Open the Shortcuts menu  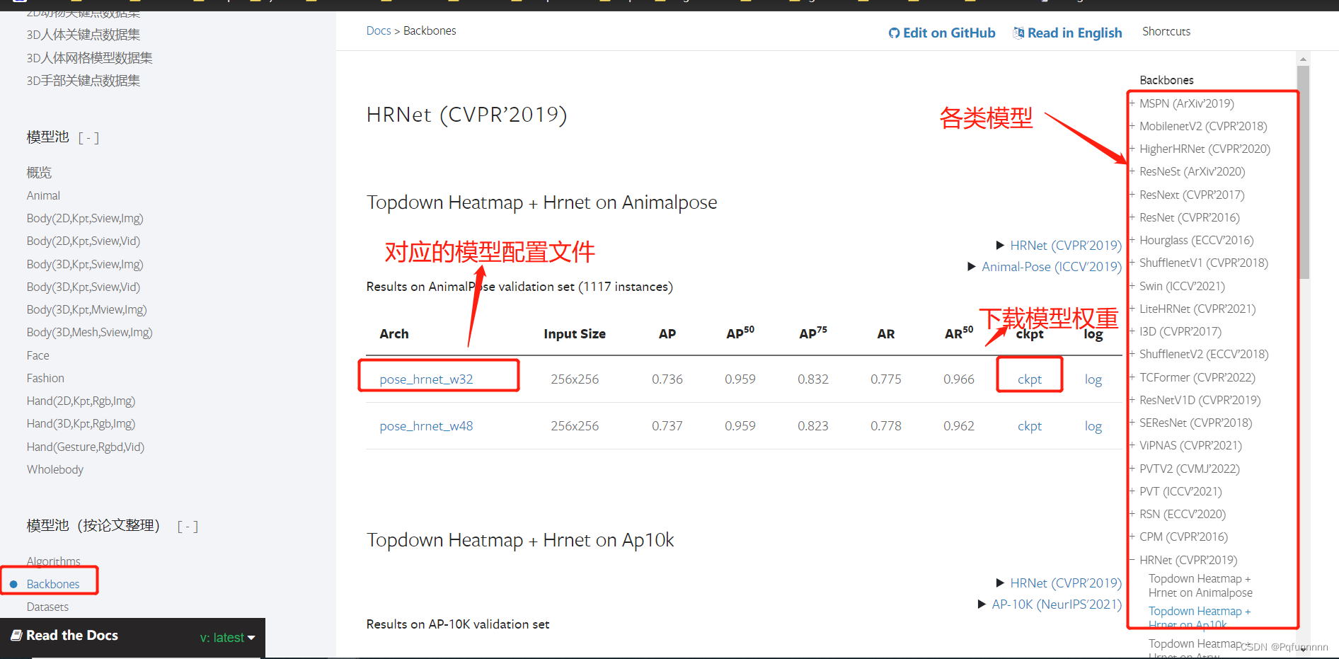1166,30
